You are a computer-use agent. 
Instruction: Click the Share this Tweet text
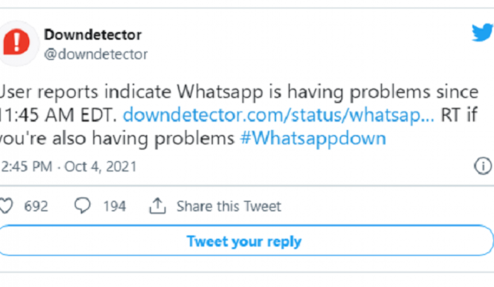click(x=228, y=206)
